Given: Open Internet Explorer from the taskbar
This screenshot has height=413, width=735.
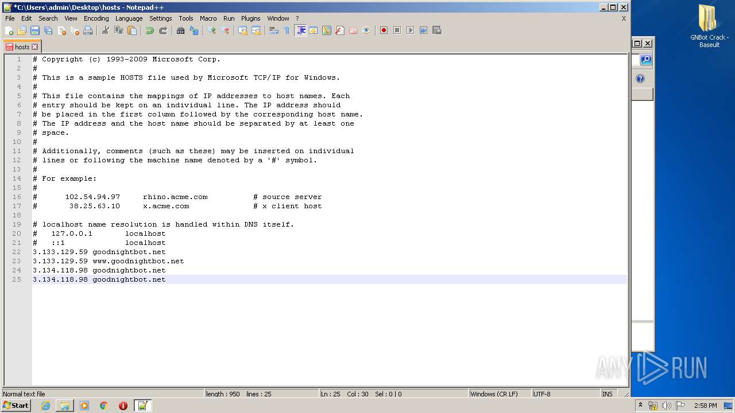Looking at the screenshot, I should (x=45, y=406).
